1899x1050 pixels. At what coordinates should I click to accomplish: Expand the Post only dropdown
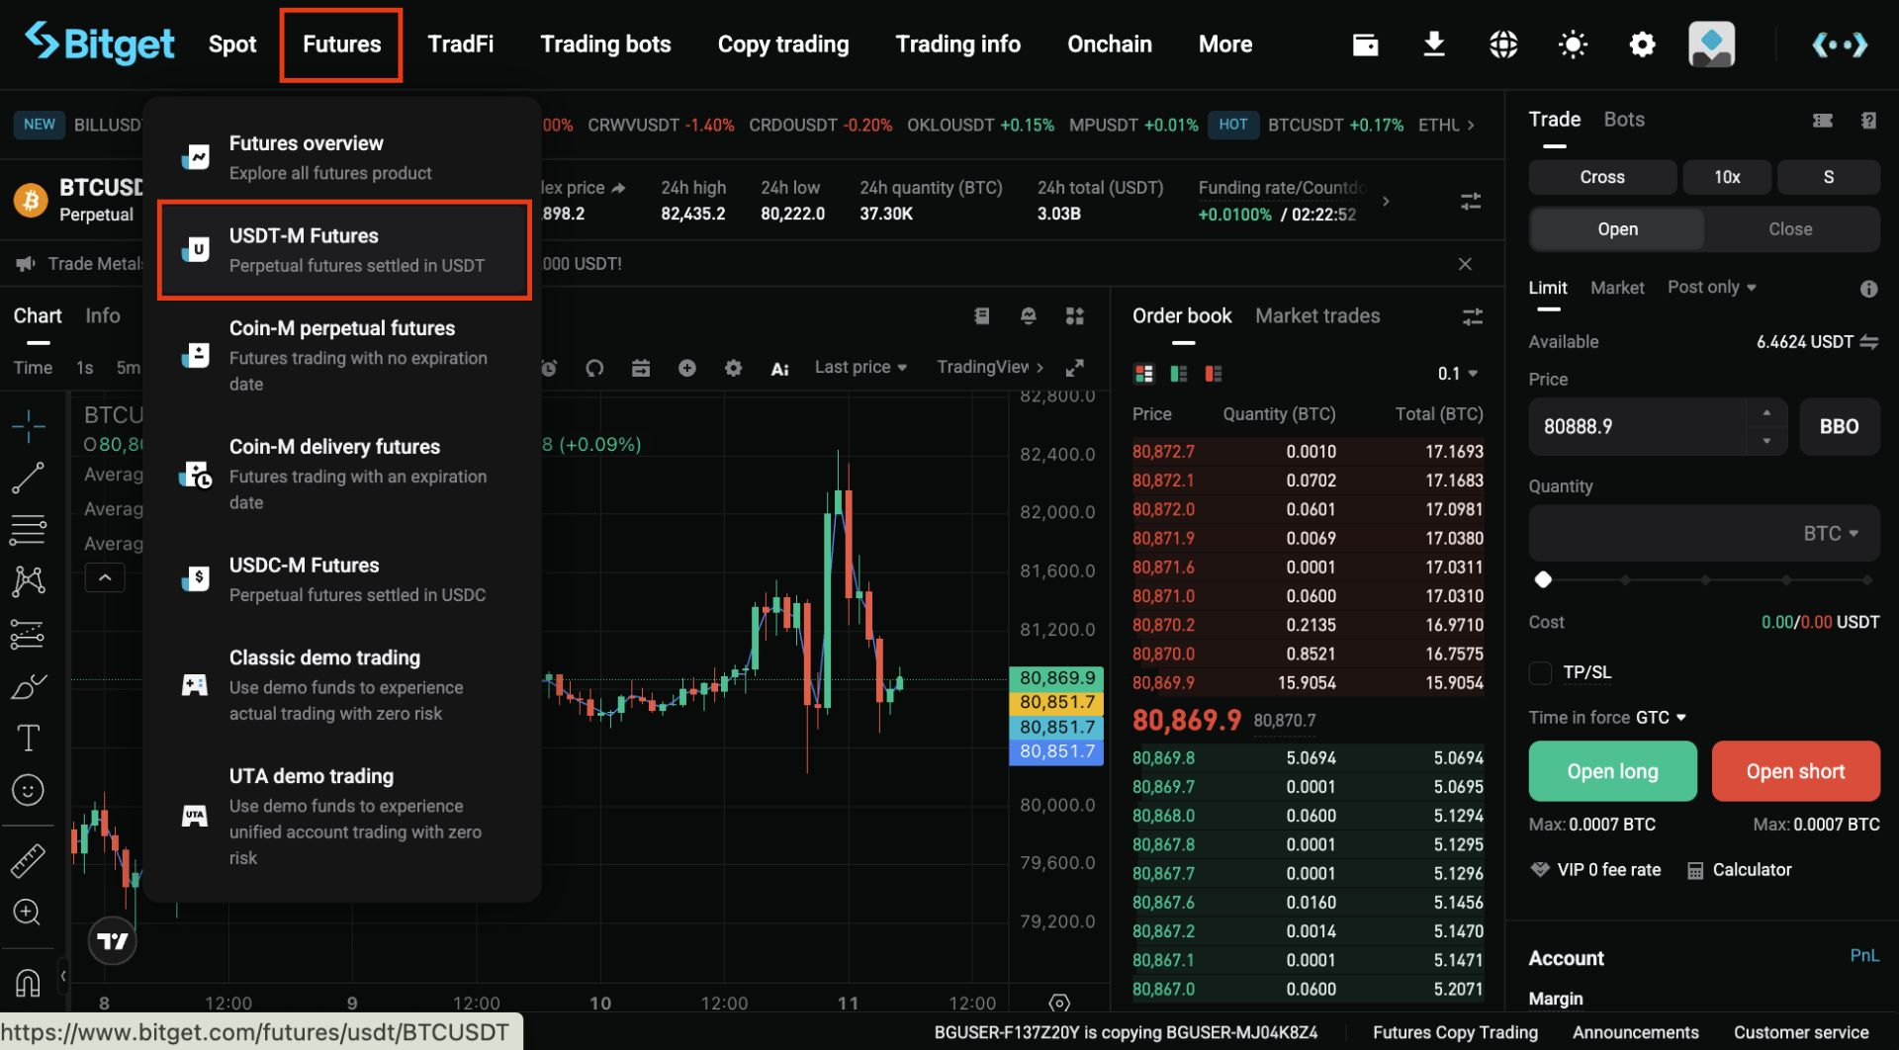coord(1711,287)
